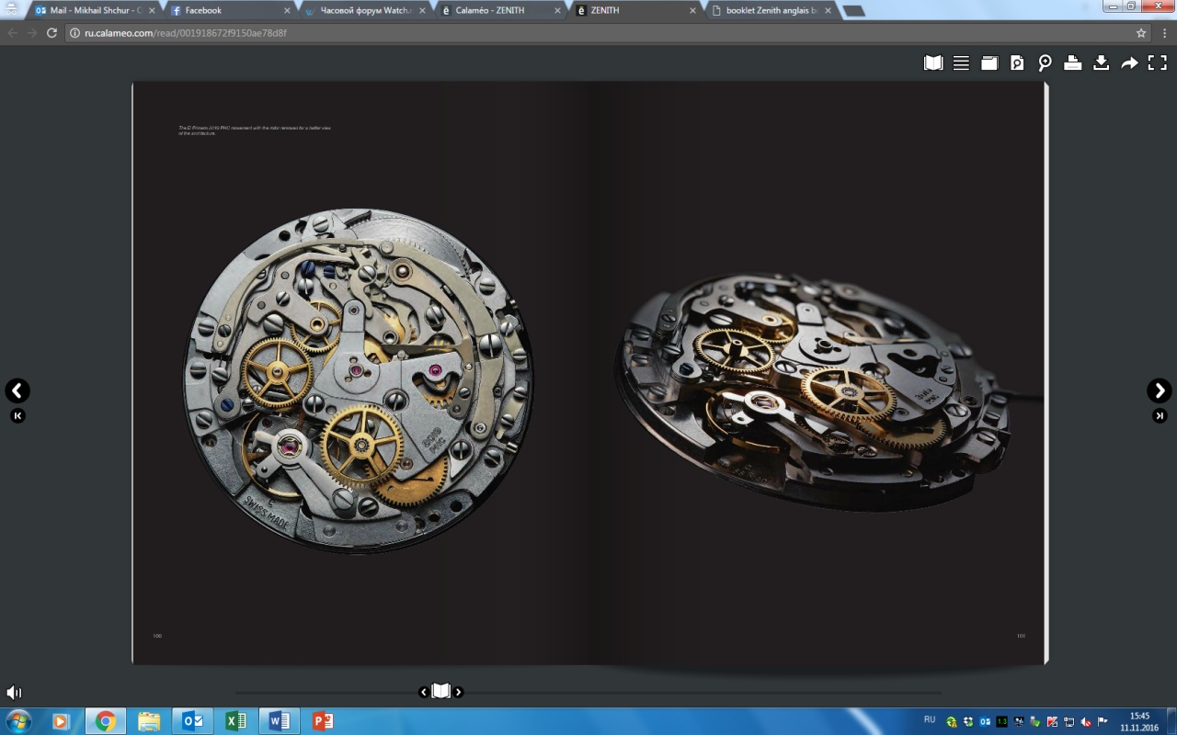Screen dimensions: 1177x735
Task: Jump to the first page
Action: tap(17, 416)
